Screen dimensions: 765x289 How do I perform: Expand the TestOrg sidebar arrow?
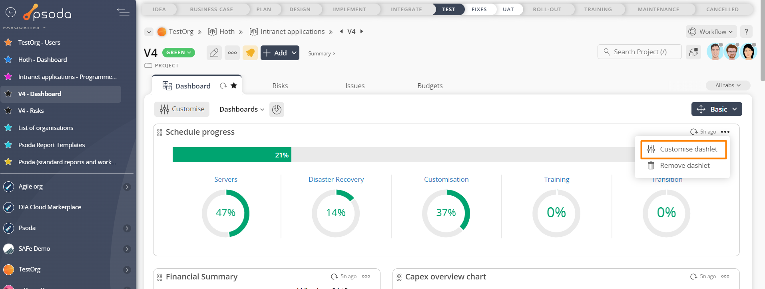tap(127, 270)
